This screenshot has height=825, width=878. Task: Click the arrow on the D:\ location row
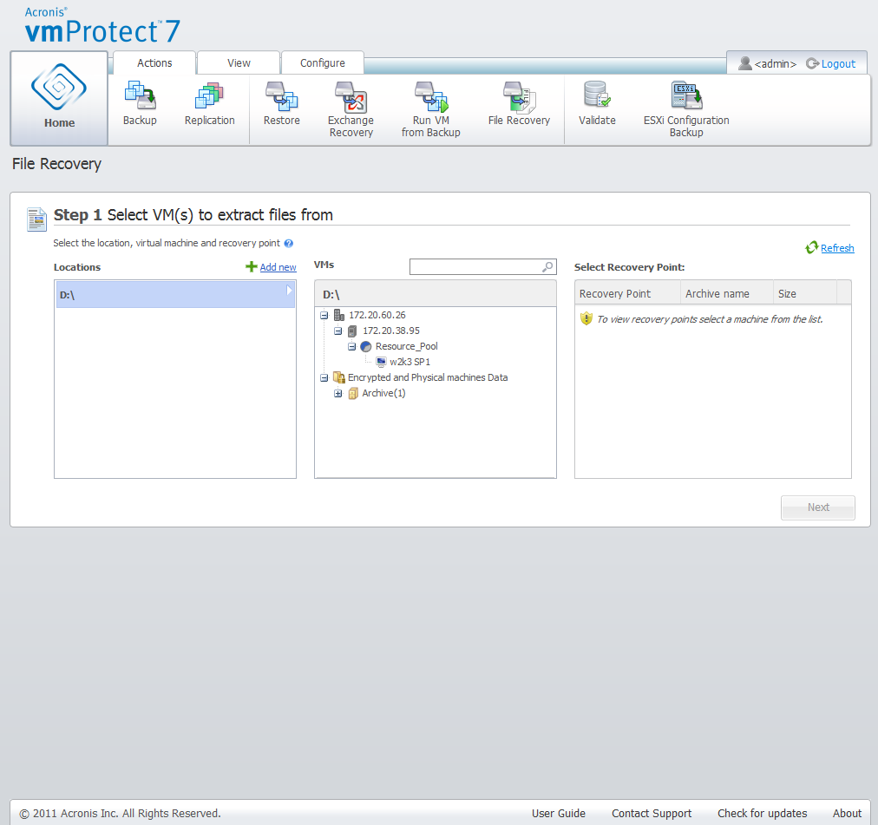pos(289,290)
